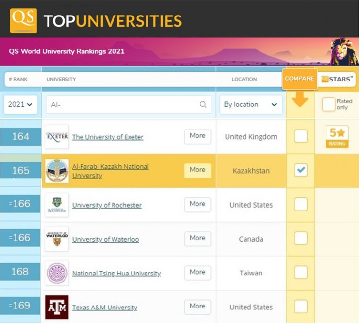Tick compare checkbox for University of Waterloo

coord(301,238)
